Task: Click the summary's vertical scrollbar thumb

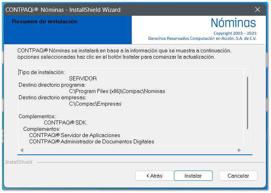Action: click(x=247, y=102)
